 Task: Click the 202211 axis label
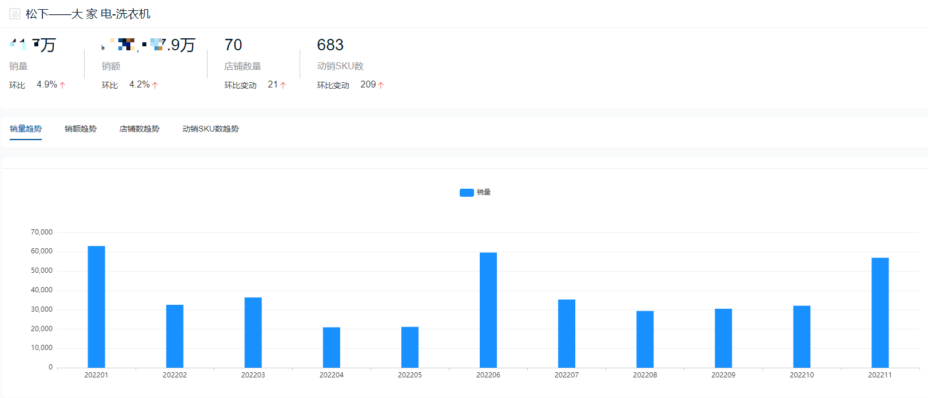tap(880, 375)
